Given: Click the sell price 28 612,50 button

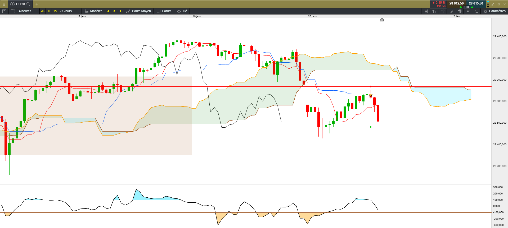Looking at the screenshot, I should pos(456,3).
